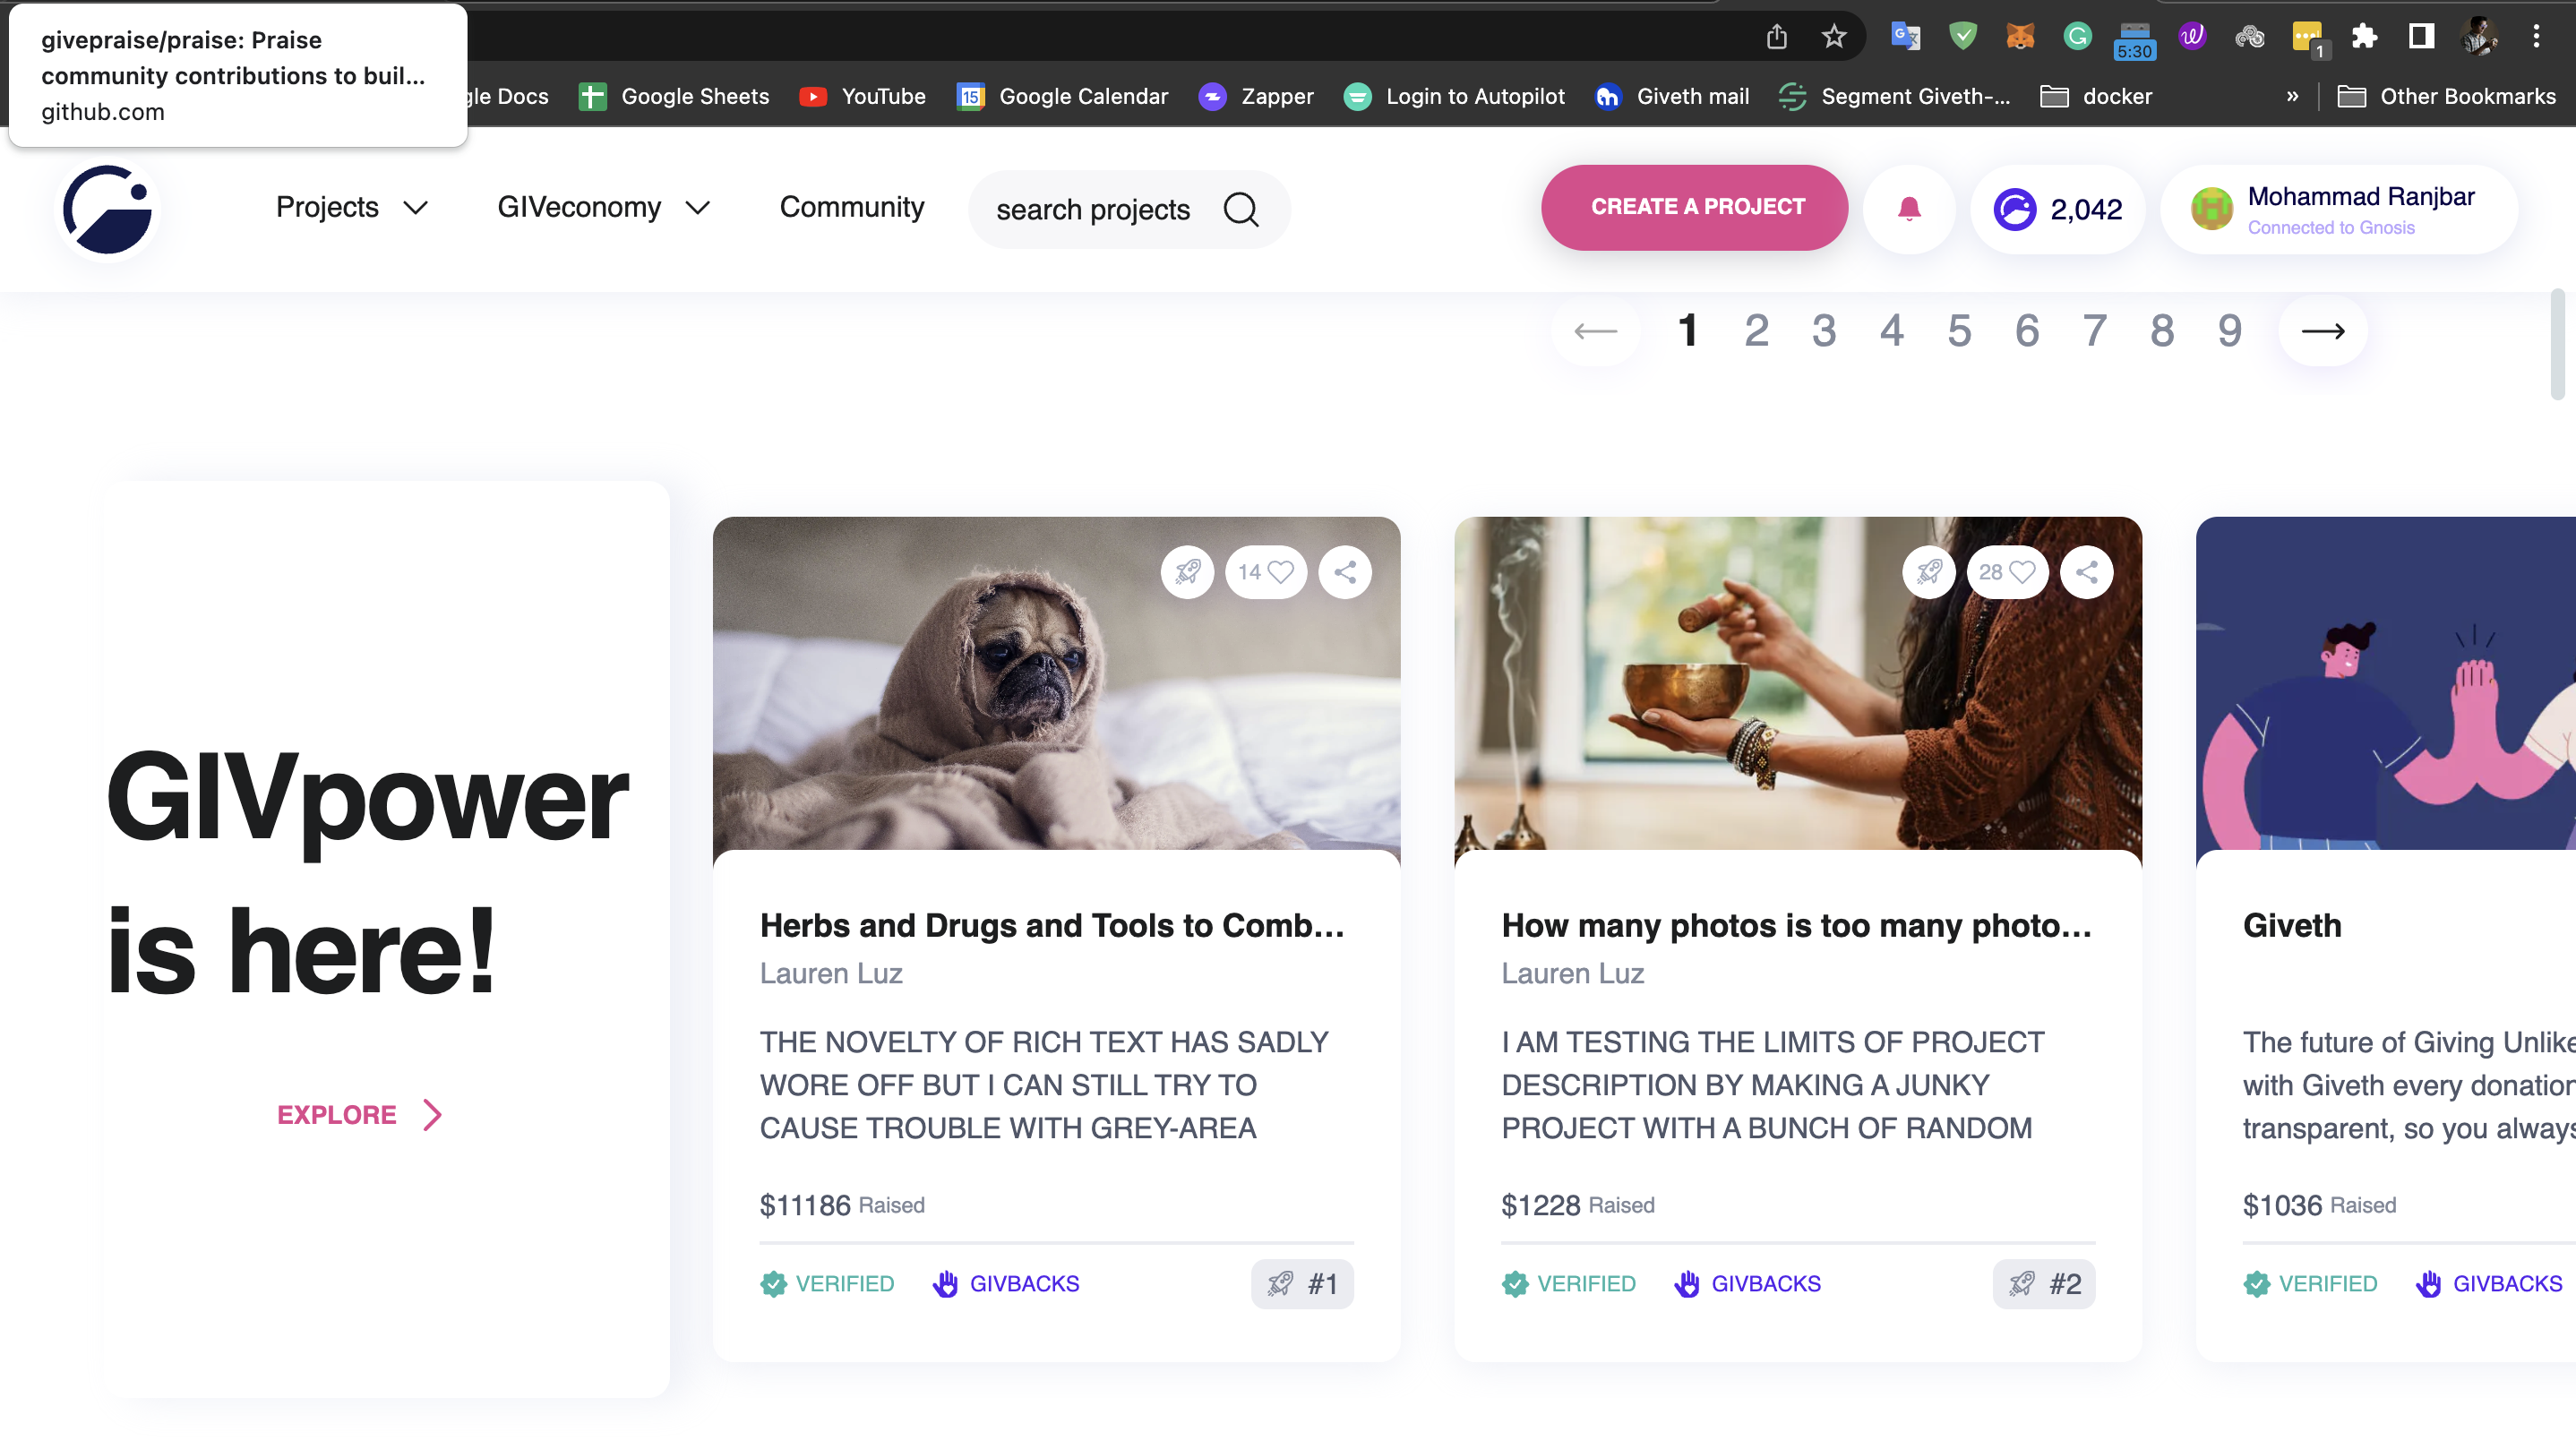Expand the GIVeconomy dropdown menu

coord(603,207)
